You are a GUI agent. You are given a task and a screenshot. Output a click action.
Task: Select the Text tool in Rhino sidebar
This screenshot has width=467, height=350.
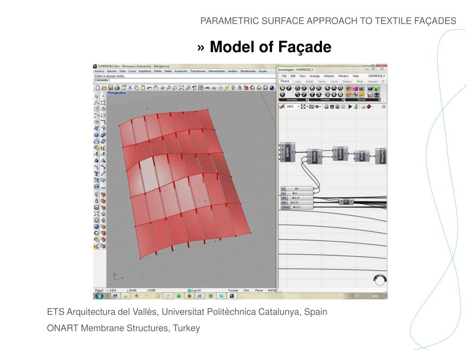tap(97, 174)
